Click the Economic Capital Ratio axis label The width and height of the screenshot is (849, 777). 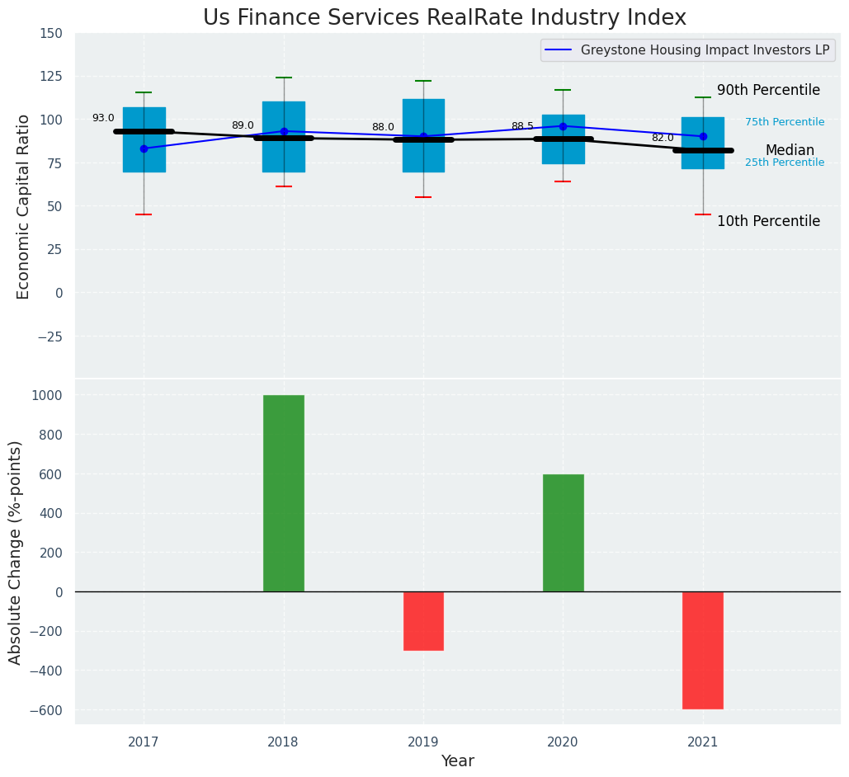pyautogui.click(x=23, y=206)
